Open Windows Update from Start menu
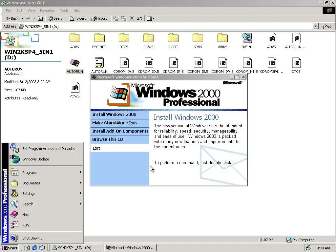 46,159
